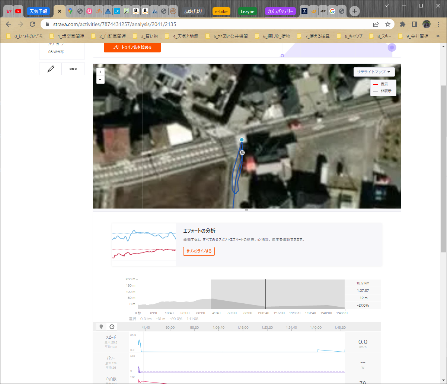The width and height of the screenshot is (447, 384).
Task: Switch chart axis to time clock icon
Action: click(x=111, y=327)
